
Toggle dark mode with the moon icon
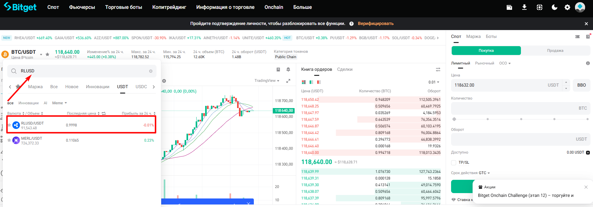(x=554, y=7)
